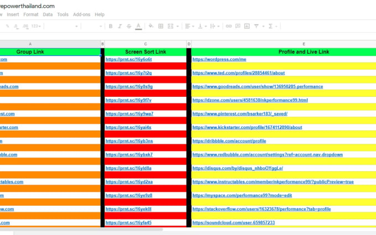
Task: Open the wordpress.com/me profile link
Action: 219,59
